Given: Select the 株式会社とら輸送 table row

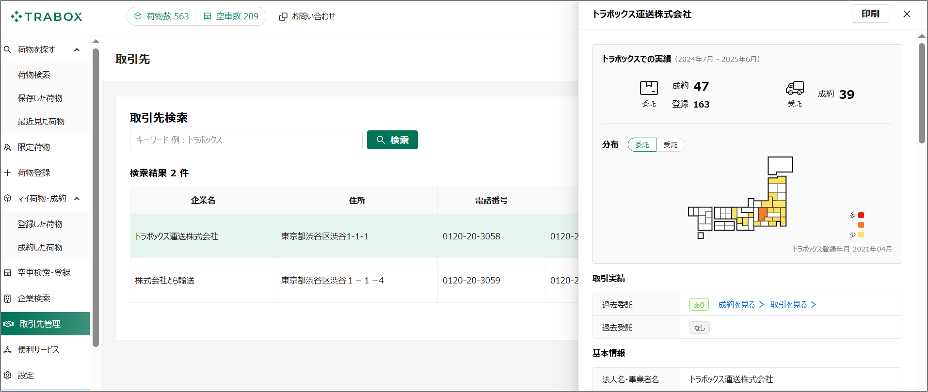Looking at the screenshot, I should pyautogui.click(x=354, y=281).
